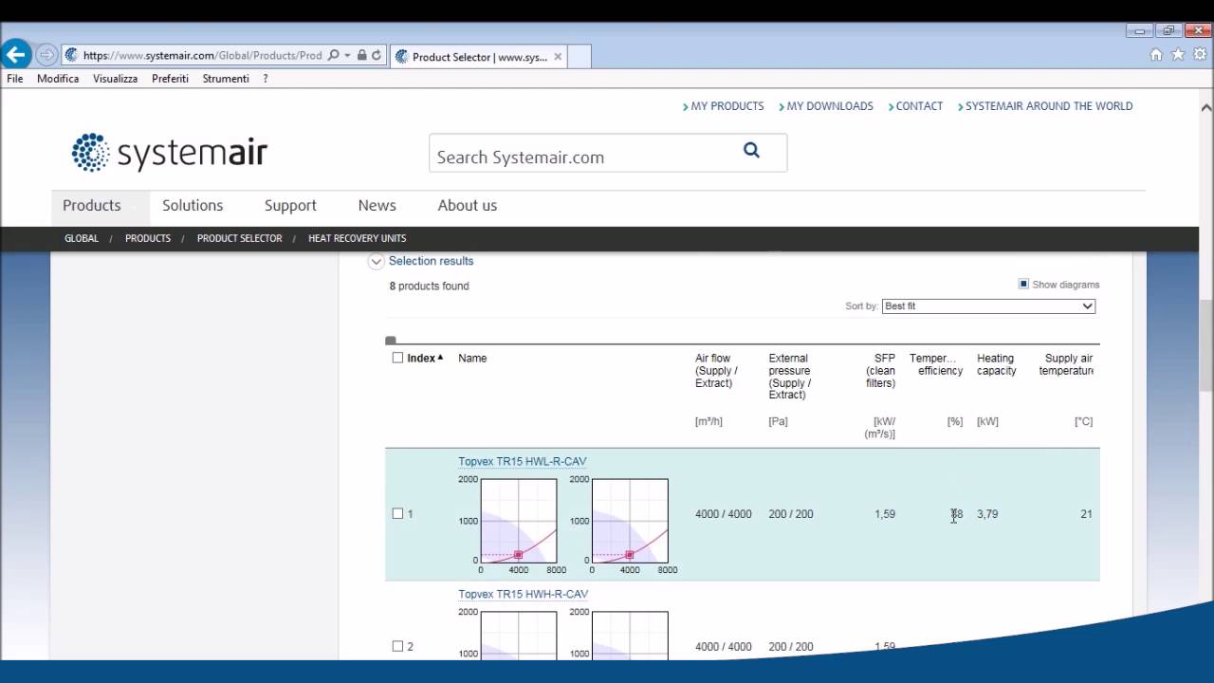Image resolution: width=1214 pixels, height=683 pixels.
Task: Open the Solutions navigation tab
Action: 193,206
